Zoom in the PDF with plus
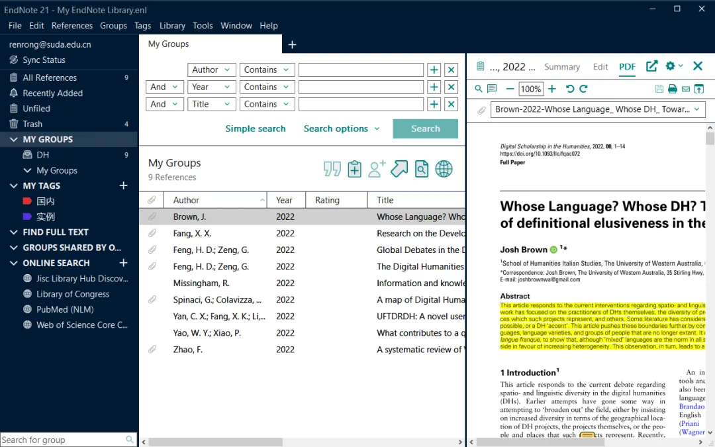The height and width of the screenshot is (447, 715). [x=551, y=89]
